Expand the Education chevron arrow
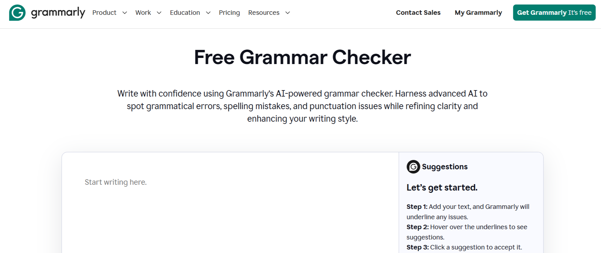This screenshot has height=253, width=601. [208, 13]
